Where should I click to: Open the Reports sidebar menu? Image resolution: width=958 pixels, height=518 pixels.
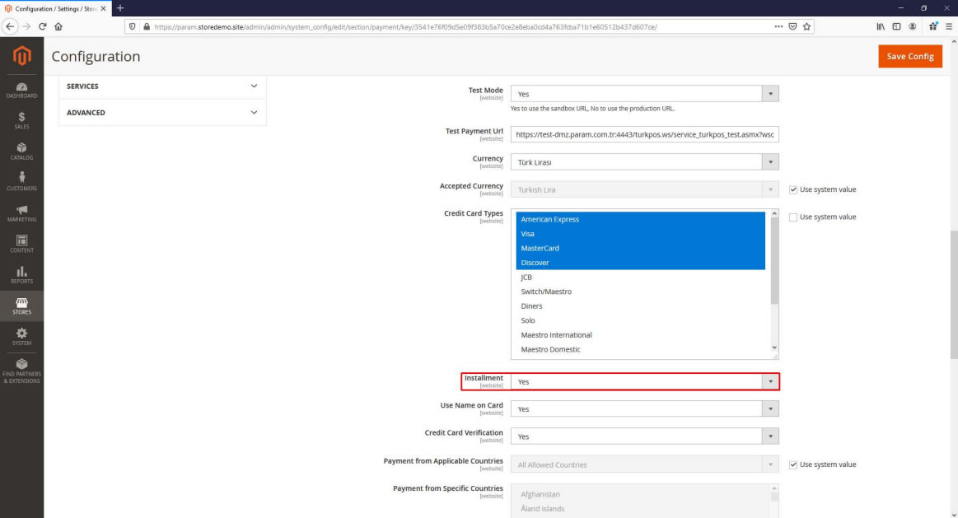pos(21,275)
